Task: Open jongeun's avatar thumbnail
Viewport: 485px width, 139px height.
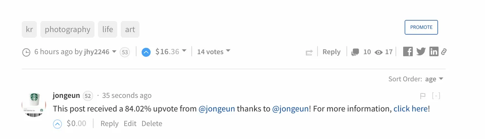Action: 34,104
